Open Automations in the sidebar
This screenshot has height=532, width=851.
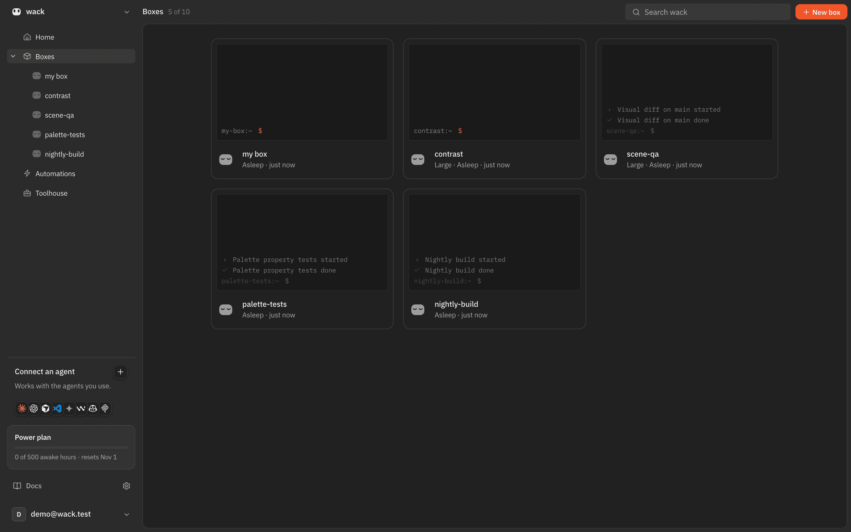[x=71, y=173]
